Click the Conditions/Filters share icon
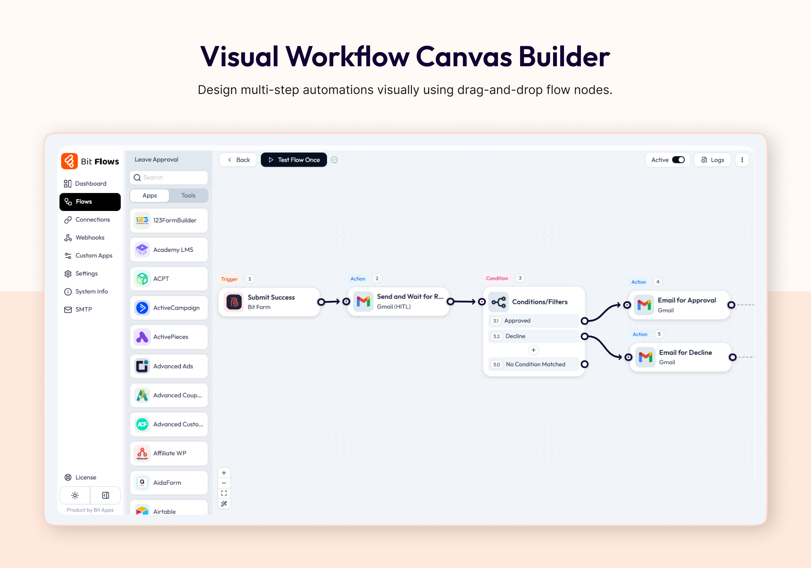The image size is (811, 568). pos(498,302)
